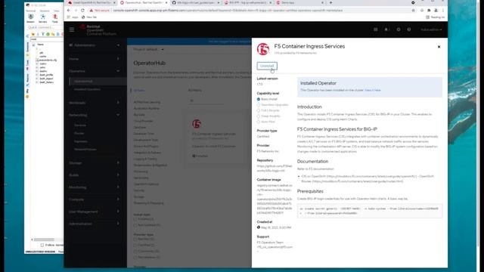Open Installed Operators in sidebar

point(87,89)
